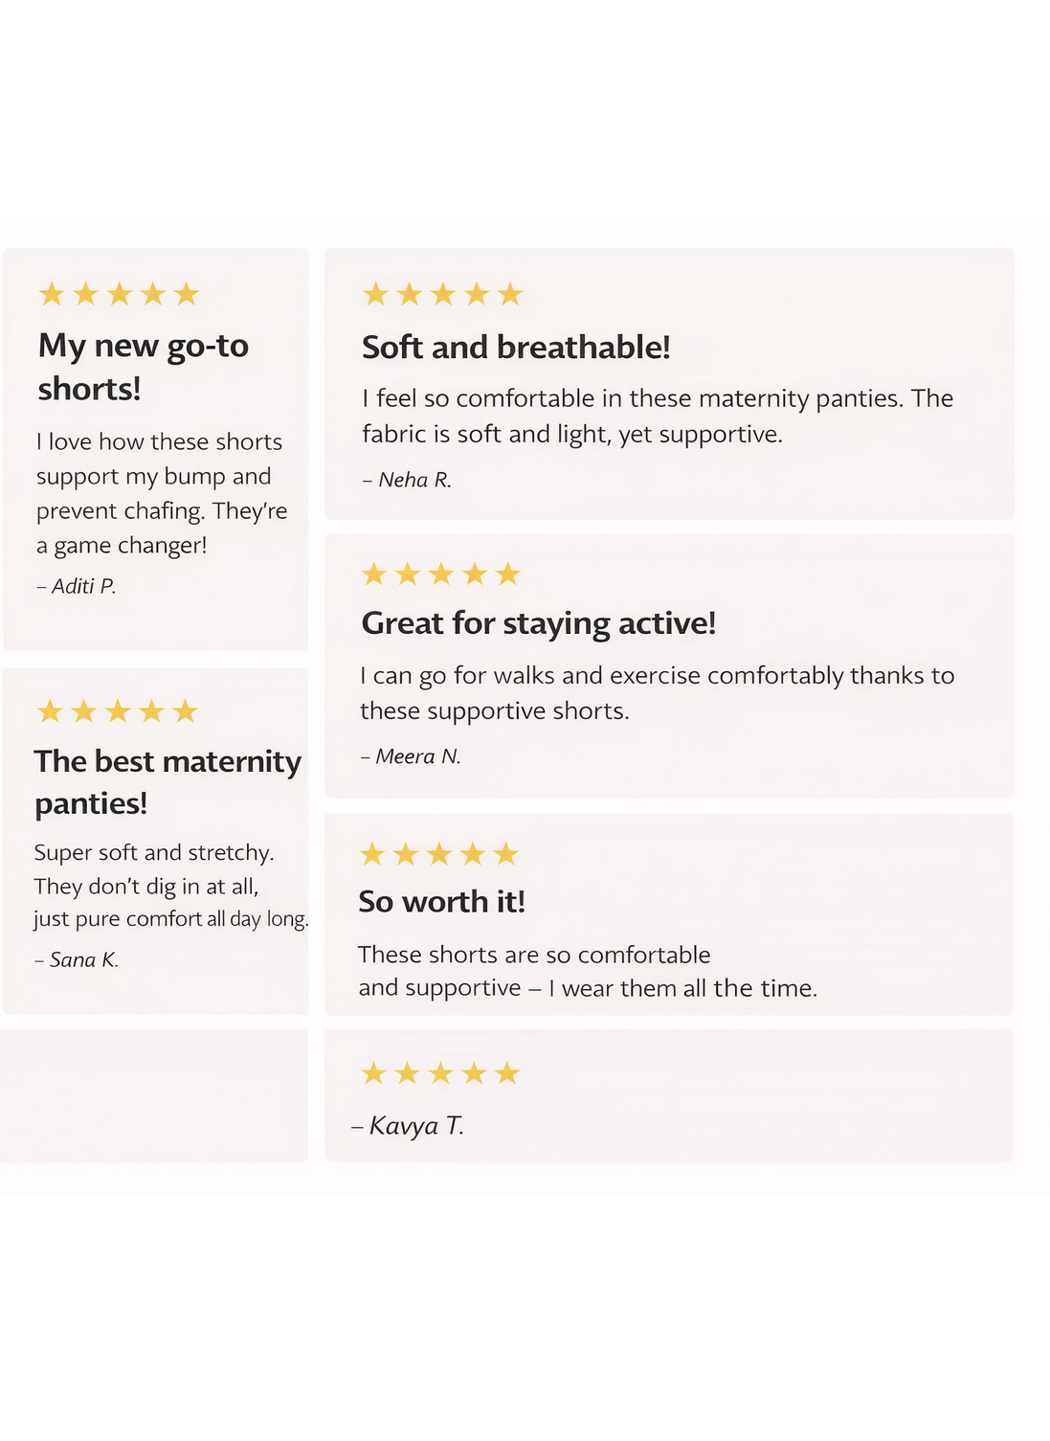This screenshot has width=1050, height=1441.
Task: Click reviewer name Aditi P.
Action: pos(83,586)
